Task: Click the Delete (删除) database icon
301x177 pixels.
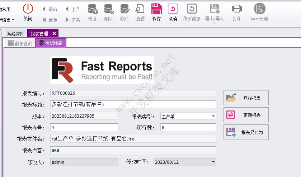Action: tap(109, 9)
